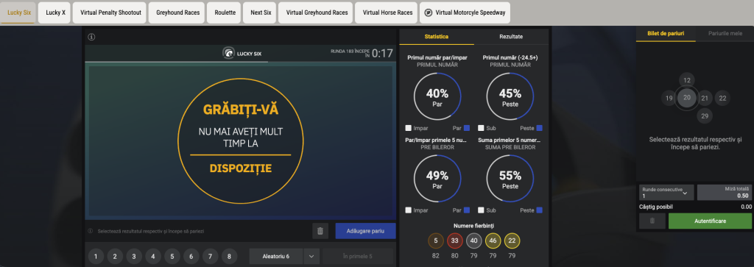The image size is (754, 267).
Task: Click the 40% Par statistics circle
Action: pyautogui.click(x=437, y=96)
